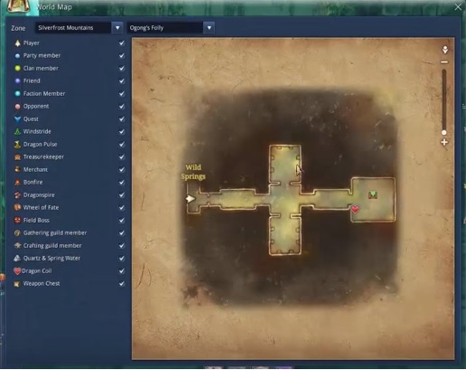The width and height of the screenshot is (466, 370).
Task: Toggle the Gathering guild member checkbox
Action: (x=122, y=233)
